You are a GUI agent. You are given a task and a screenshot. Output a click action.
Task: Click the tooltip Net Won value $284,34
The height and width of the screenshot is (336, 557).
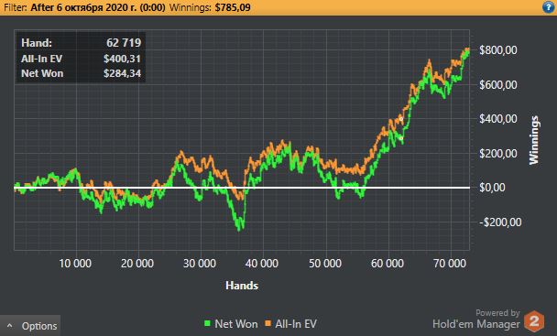[x=122, y=73]
